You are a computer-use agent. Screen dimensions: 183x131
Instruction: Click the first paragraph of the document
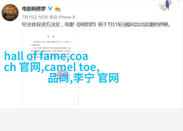pos(51,43)
